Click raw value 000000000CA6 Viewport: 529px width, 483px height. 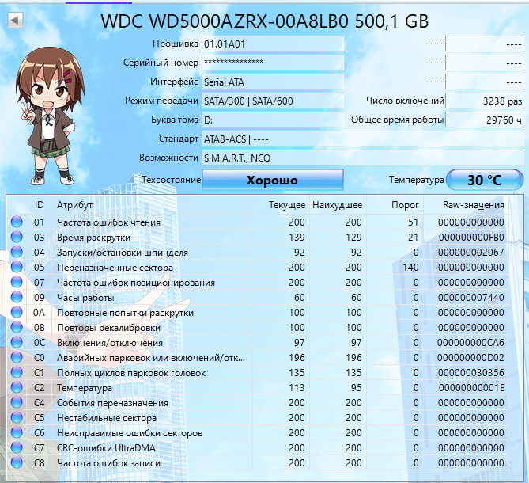point(470,342)
